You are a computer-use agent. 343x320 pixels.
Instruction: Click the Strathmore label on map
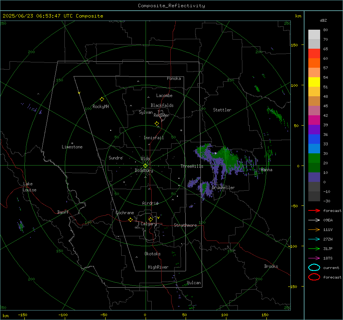pyautogui.click(x=185, y=225)
